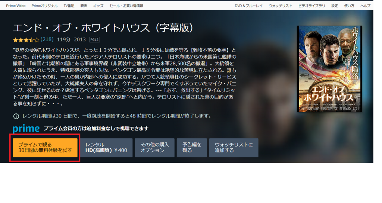382x203 pixels.
Task: Go to ビデオライブラリ
Action: click(311, 6)
